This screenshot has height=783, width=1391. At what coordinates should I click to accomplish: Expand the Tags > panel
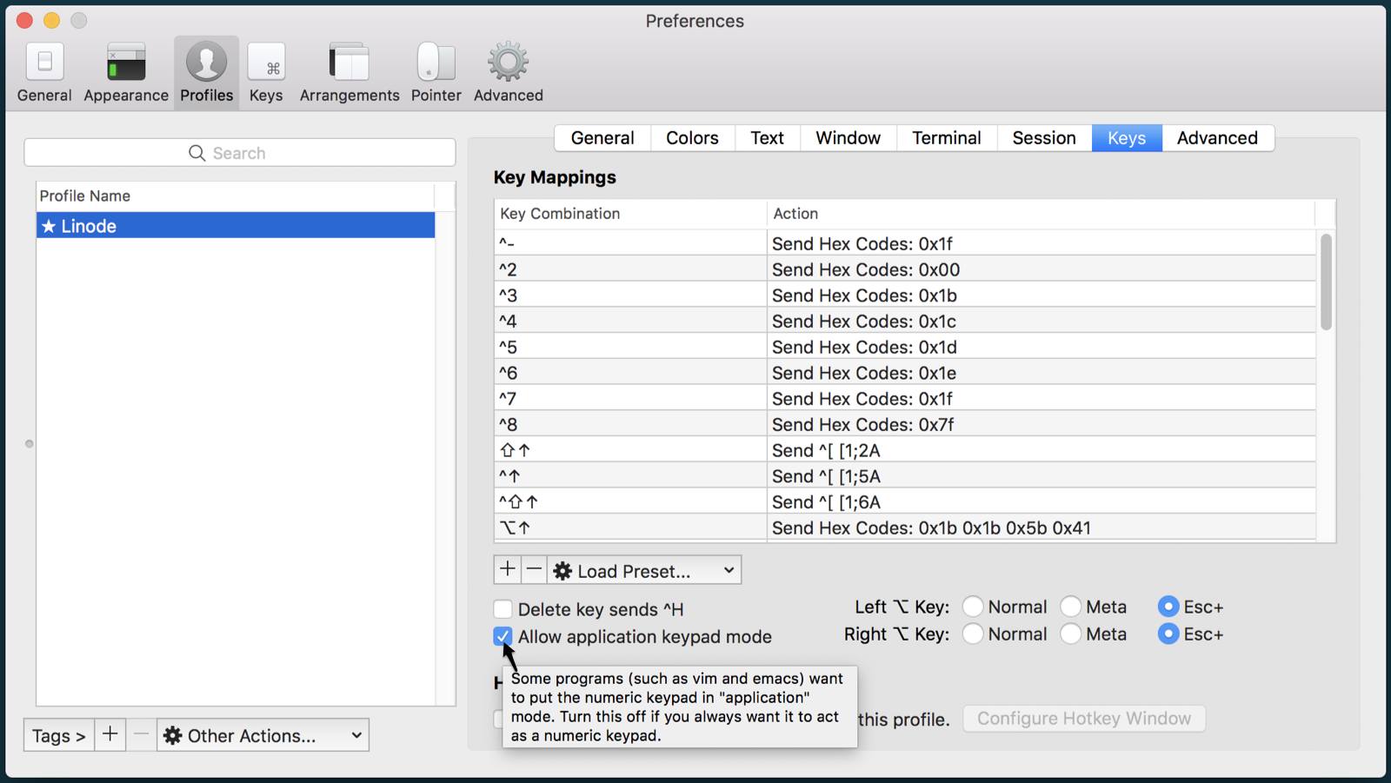[x=58, y=735]
